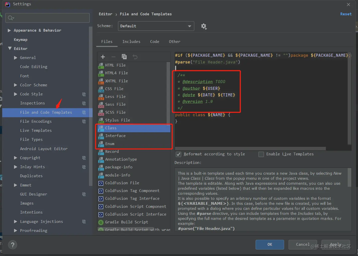Enable Live Templates checkbox
This screenshot has height=256, width=358.
point(261,154)
